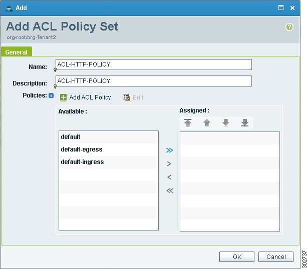Click the Policies info icon

[x=51, y=95]
